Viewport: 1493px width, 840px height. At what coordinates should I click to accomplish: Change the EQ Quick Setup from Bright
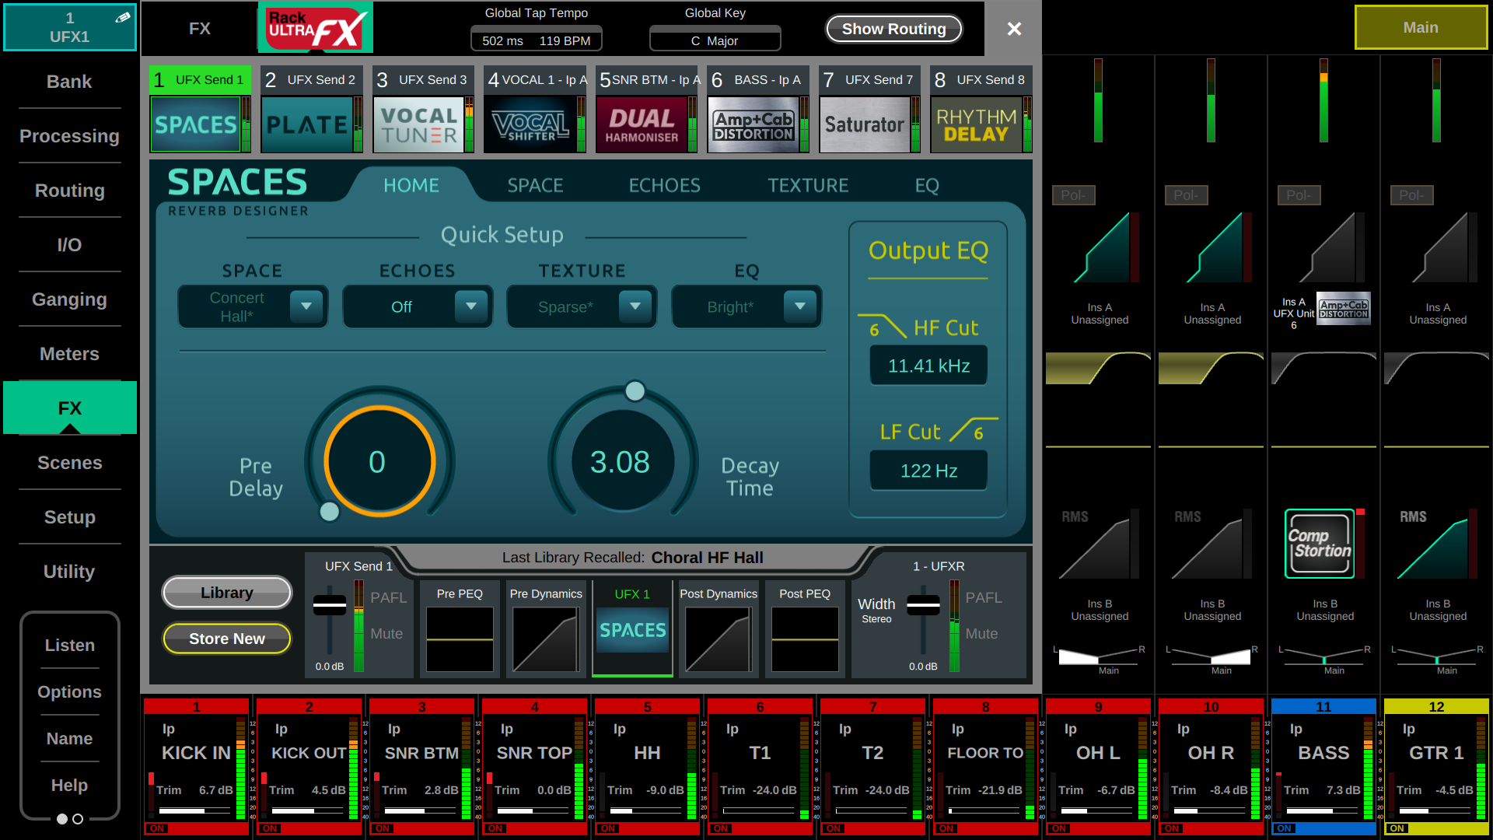click(x=745, y=306)
